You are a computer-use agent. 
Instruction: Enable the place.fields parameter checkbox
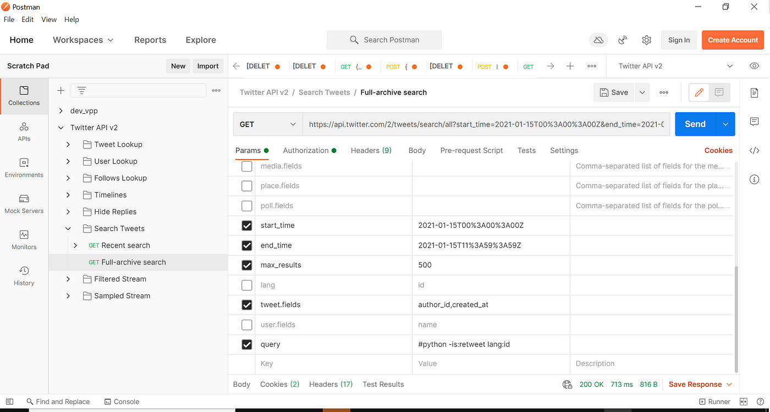(x=247, y=186)
